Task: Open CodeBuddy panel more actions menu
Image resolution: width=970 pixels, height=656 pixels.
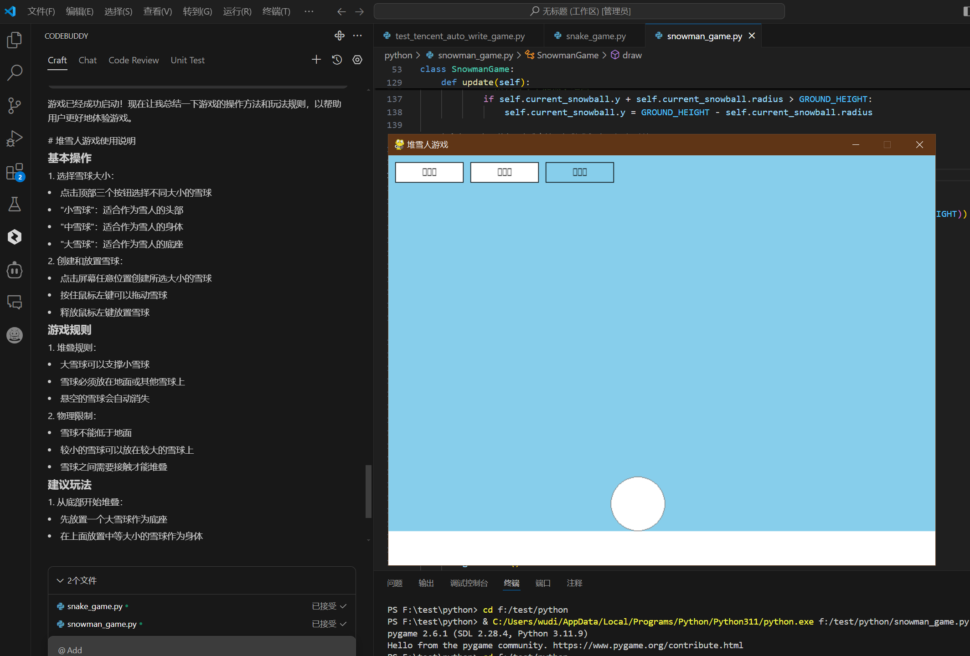Action: pos(357,36)
